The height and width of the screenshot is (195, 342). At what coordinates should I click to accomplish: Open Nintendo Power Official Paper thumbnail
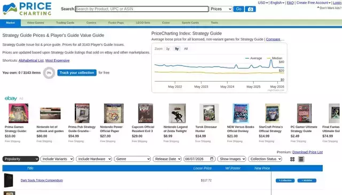(x=114, y=113)
